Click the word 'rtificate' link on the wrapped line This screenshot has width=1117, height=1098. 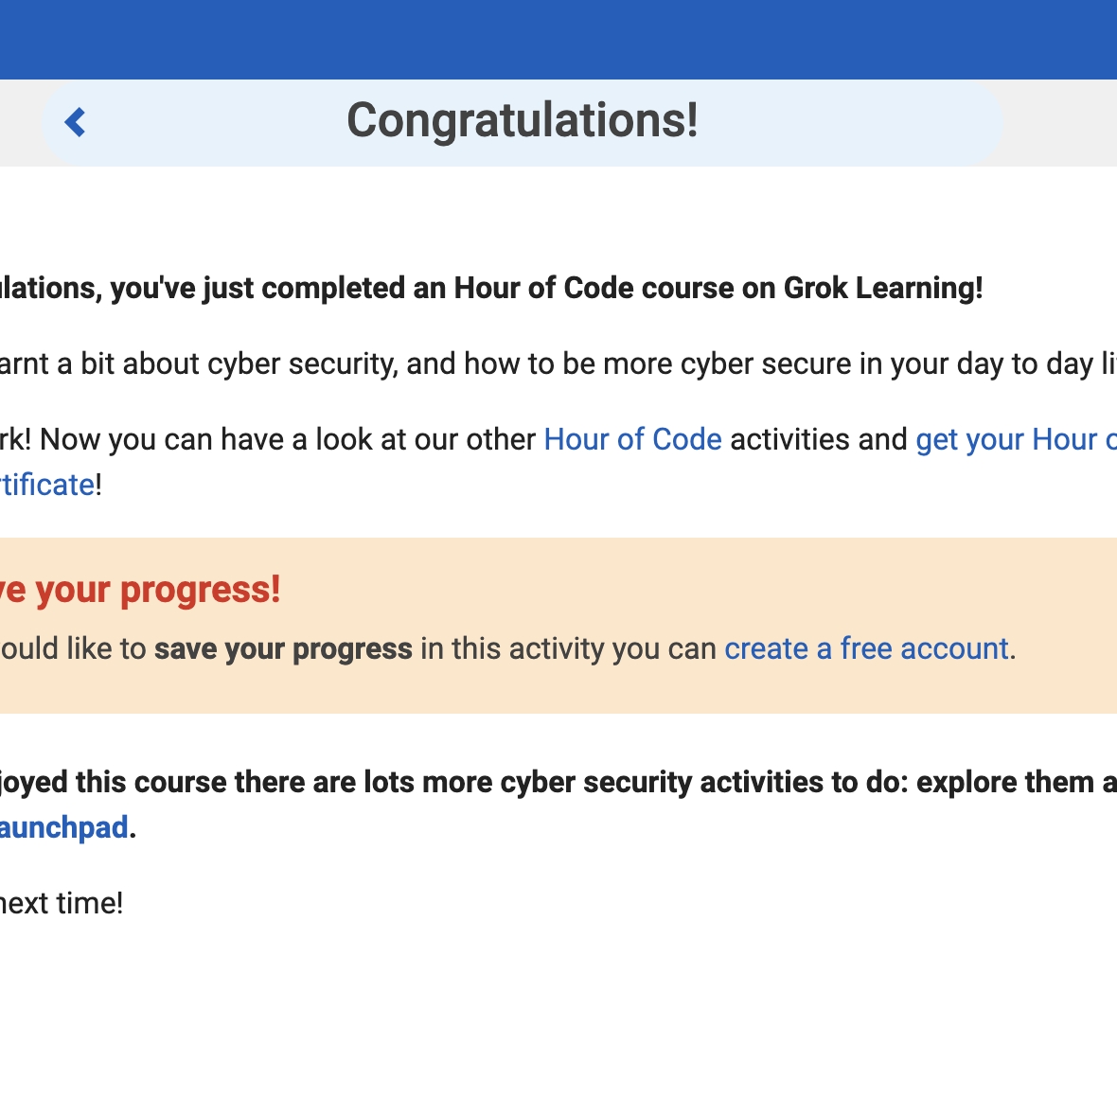click(x=47, y=485)
